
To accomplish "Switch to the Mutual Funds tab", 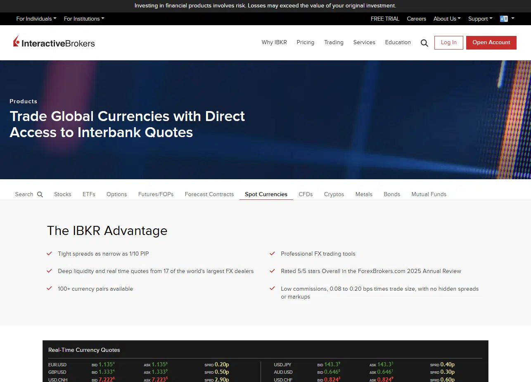I will 429,194.
